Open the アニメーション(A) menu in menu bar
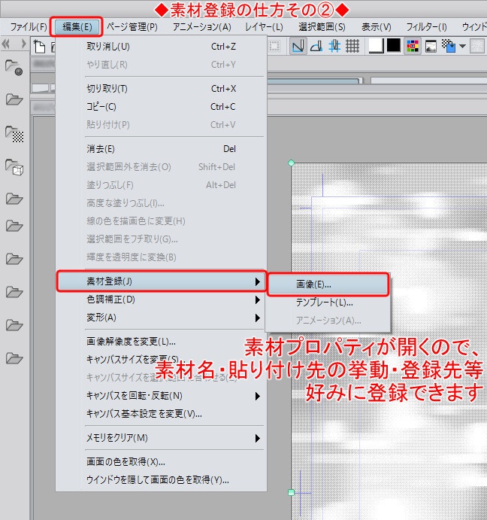Image resolution: width=487 pixels, height=520 pixels. click(202, 27)
